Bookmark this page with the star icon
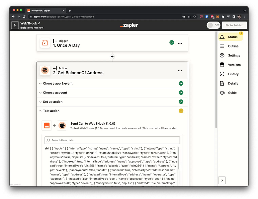Viewport: 258px width, 199px height. point(195,17)
